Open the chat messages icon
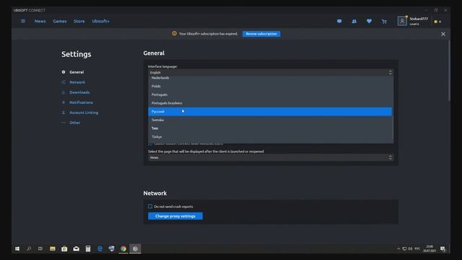462x260 pixels. pos(339,21)
